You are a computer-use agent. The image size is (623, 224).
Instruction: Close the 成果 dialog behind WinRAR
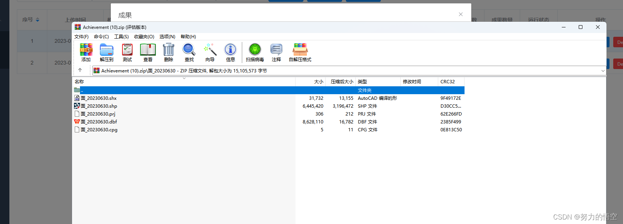(461, 14)
